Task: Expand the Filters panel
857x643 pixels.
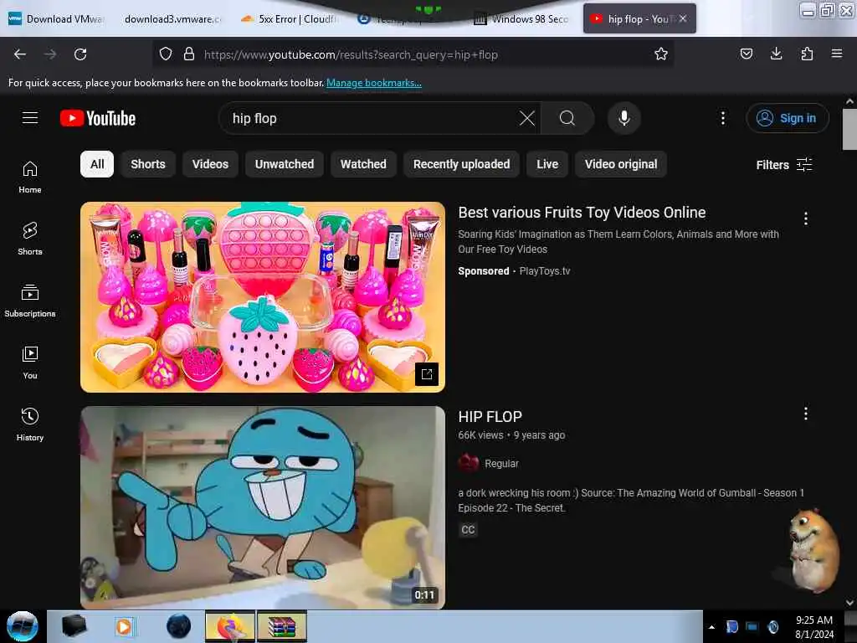Action: [x=784, y=165]
